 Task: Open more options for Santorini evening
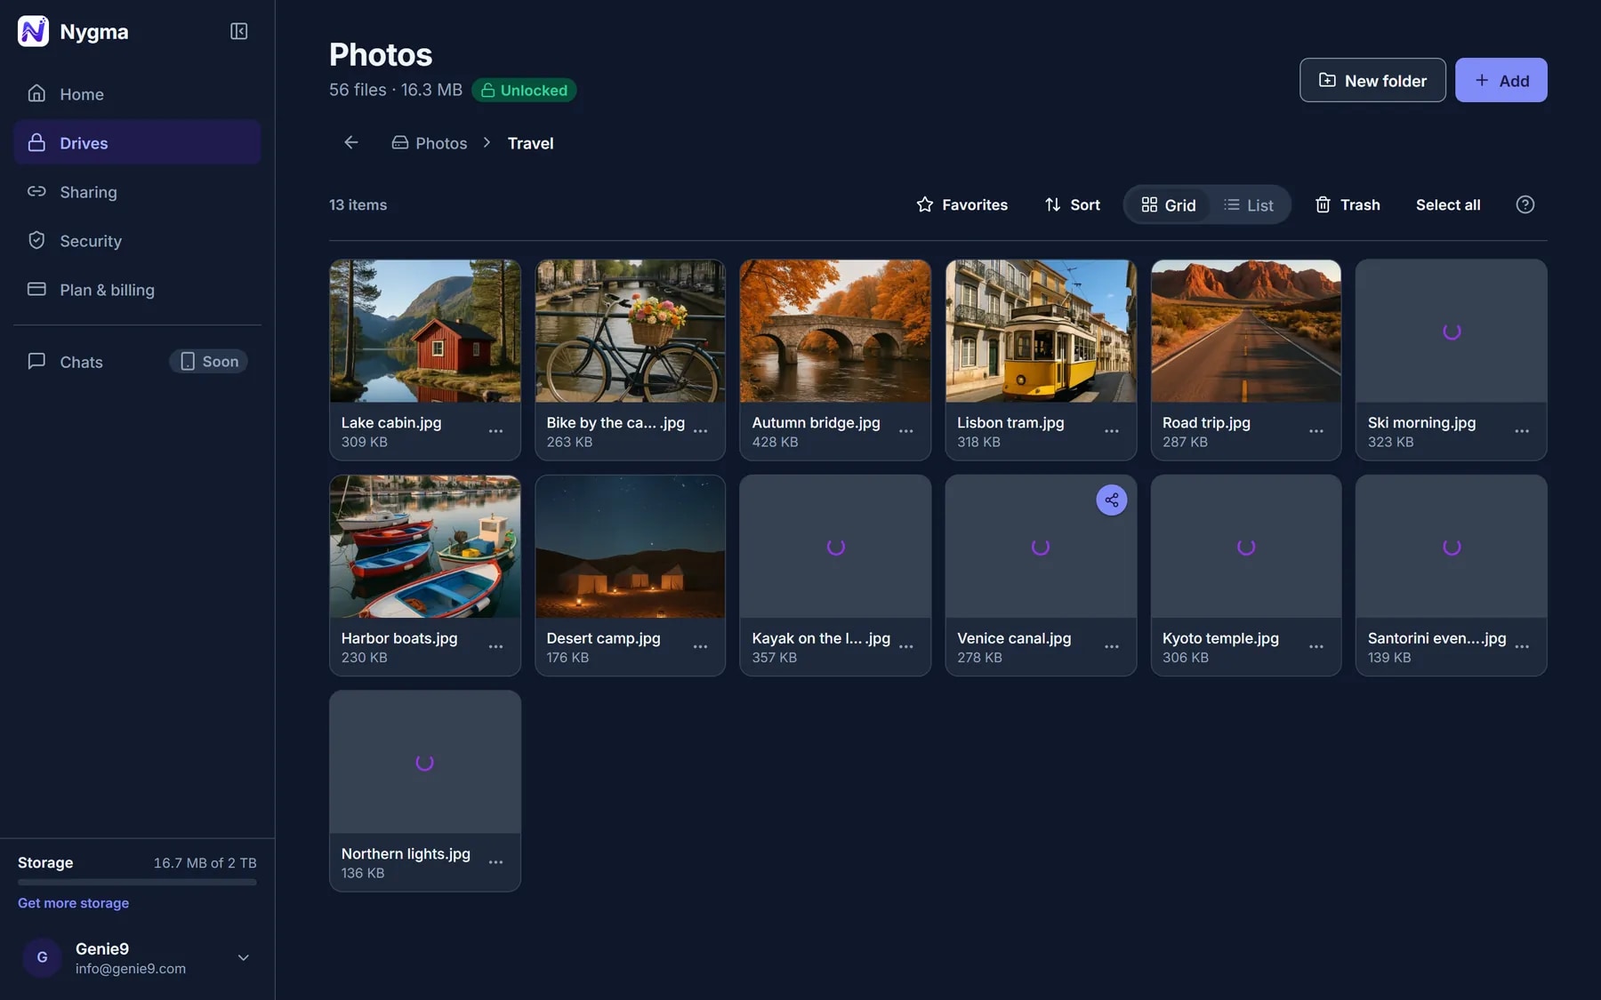coord(1522,647)
